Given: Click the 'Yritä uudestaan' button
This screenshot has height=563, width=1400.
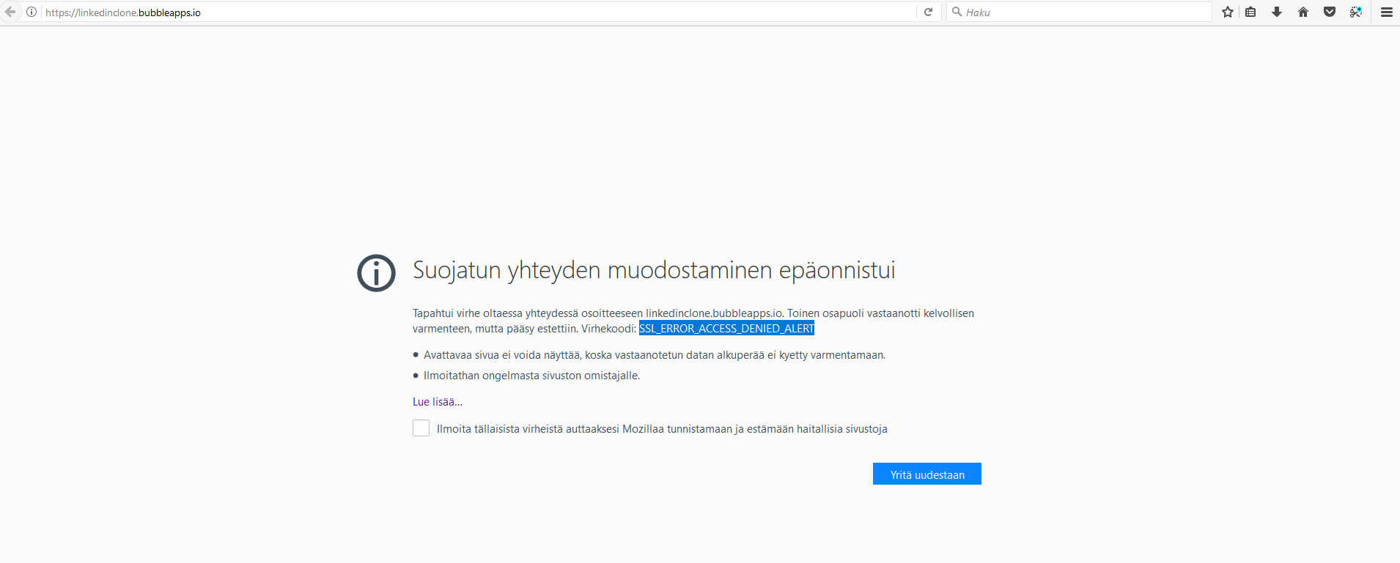Looking at the screenshot, I should tap(927, 474).
